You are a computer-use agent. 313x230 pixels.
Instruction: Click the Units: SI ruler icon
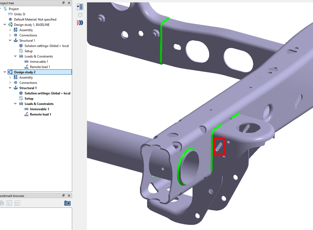pyautogui.click(x=10, y=14)
